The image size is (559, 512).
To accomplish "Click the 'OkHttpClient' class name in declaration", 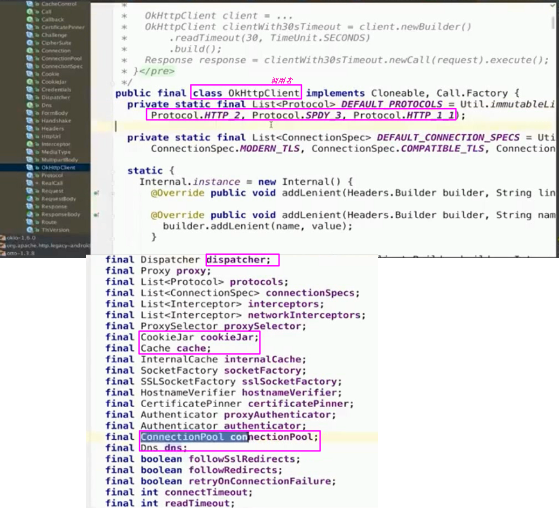I will (x=264, y=93).
